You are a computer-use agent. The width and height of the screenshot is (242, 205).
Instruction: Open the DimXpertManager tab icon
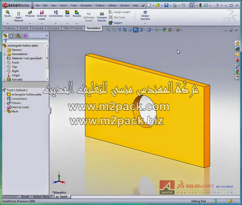(x=25, y=36)
